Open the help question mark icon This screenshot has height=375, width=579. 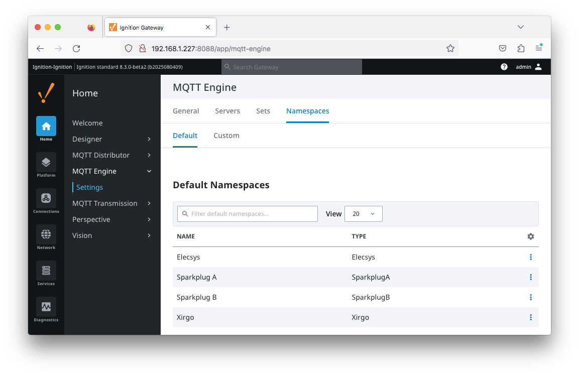[504, 67]
